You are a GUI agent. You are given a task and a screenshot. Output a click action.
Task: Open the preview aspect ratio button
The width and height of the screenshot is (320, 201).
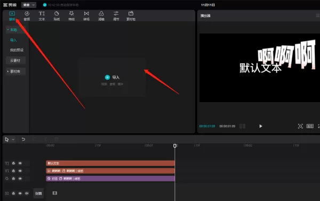(310, 126)
